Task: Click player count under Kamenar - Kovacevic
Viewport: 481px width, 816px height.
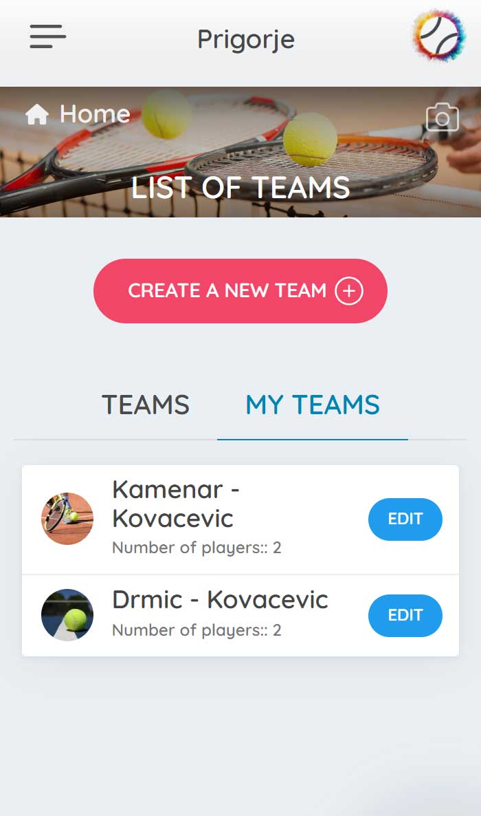Action: click(197, 548)
